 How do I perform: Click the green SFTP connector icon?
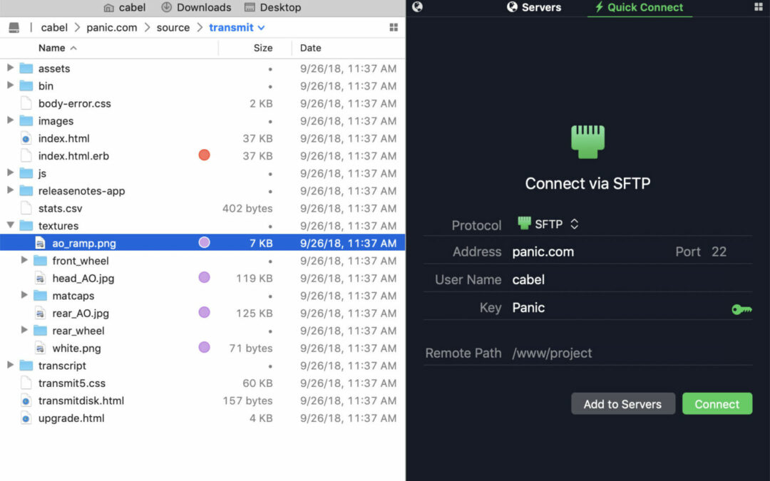tap(587, 142)
